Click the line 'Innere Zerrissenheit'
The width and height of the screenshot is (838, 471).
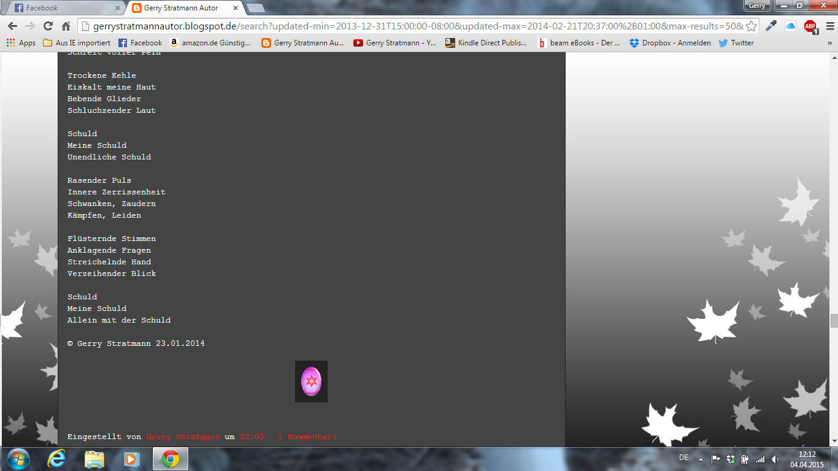pos(117,192)
